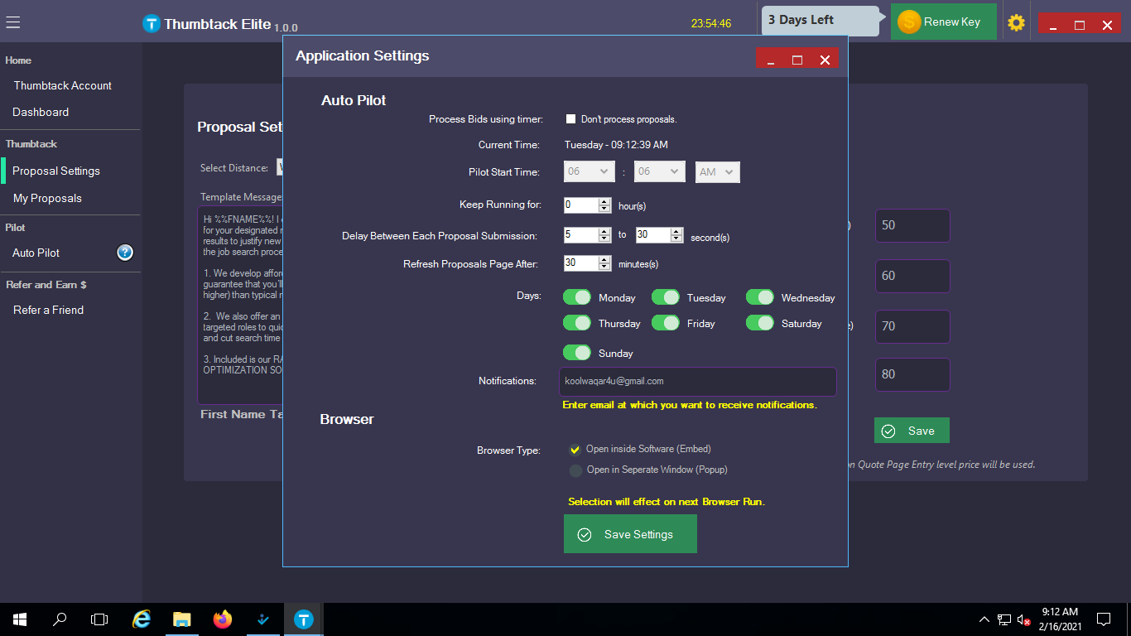The height and width of the screenshot is (636, 1131).
Task: Open File Explorer from taskbar
Action: point(182,619)
